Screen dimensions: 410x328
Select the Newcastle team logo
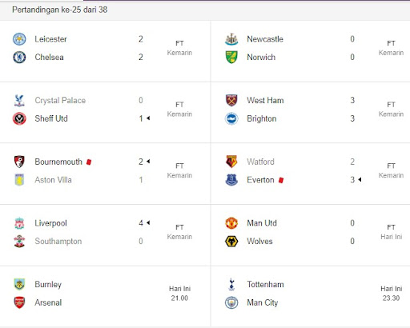pos(231,39)
